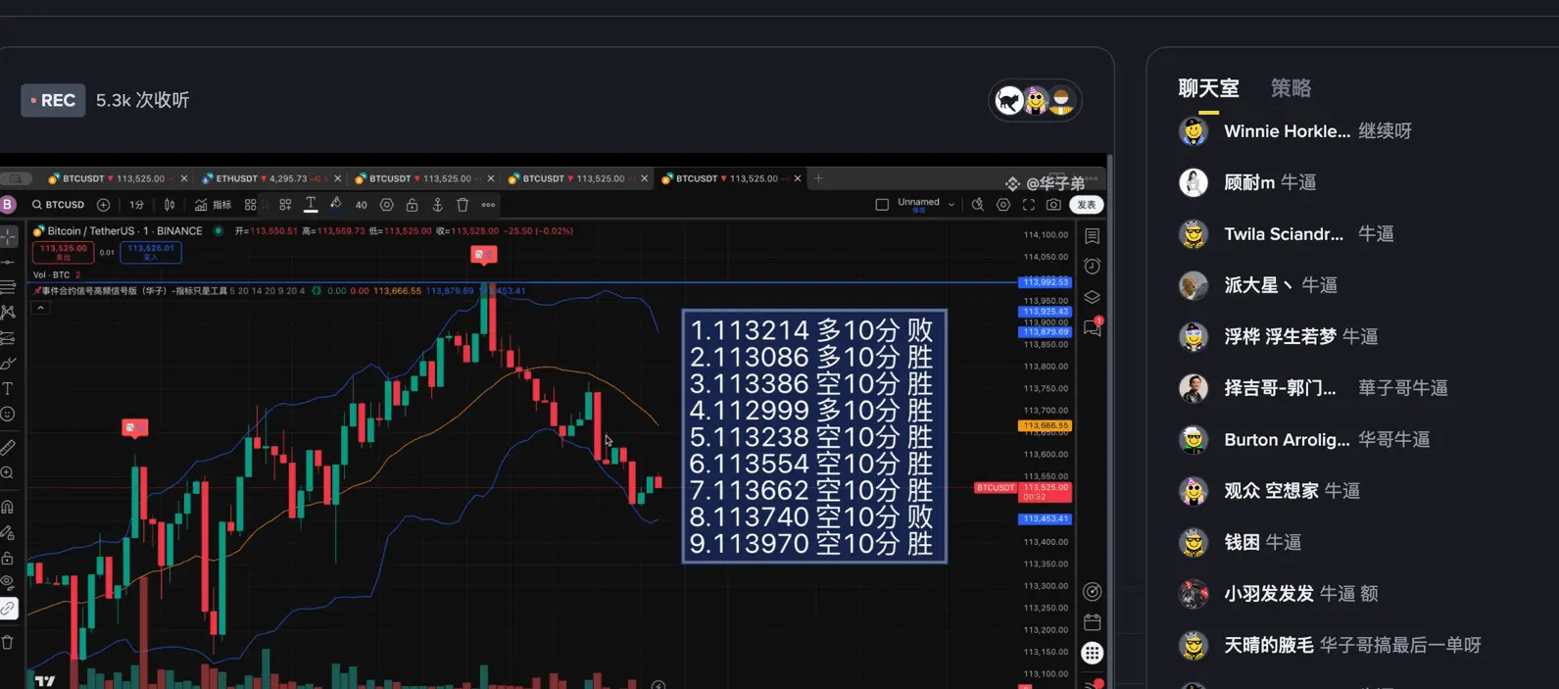The height and width of the screenshot is (689, 1559).
Task: Open the alerts clock icon
Action: point(1093,266)
